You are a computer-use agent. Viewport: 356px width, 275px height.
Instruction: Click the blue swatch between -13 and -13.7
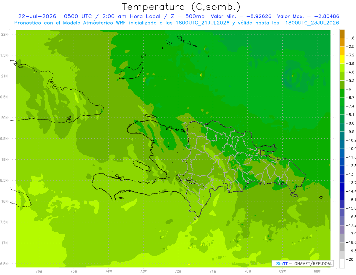[x=342, y=179]
